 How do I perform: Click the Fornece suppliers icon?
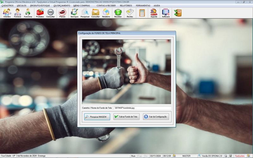point(18,13)
